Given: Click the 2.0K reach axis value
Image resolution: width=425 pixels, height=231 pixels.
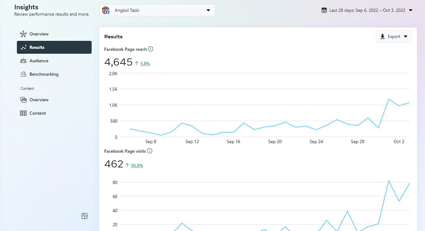Looking at the screenshot, I should (113, 73).
